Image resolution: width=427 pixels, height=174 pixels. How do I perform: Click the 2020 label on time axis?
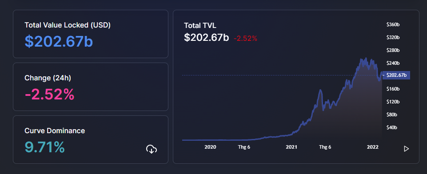tap(210, 147)
